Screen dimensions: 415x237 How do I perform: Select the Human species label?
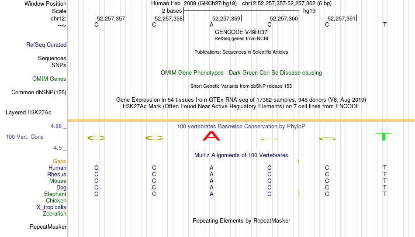[x=57, y=168]
